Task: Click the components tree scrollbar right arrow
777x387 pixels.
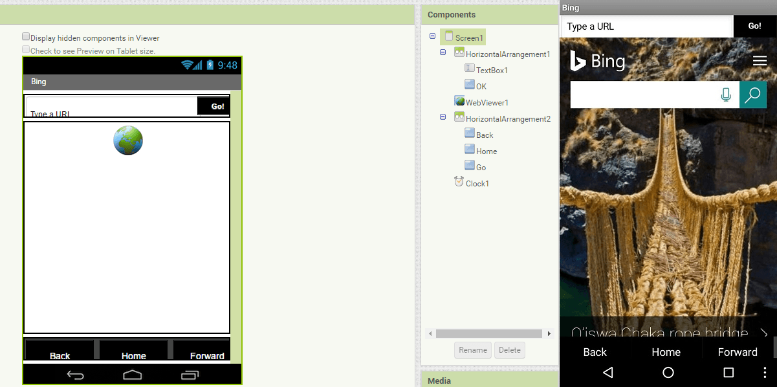Action: [549, 334]
